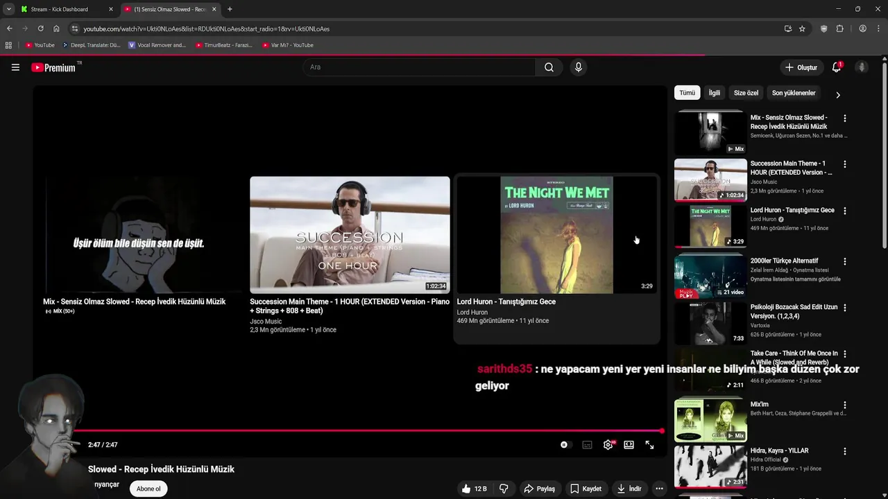The width and height of the screenshot is (888, 499).
Task: Go back in browser
Action: pyautogui.click(x=9, y=28)
